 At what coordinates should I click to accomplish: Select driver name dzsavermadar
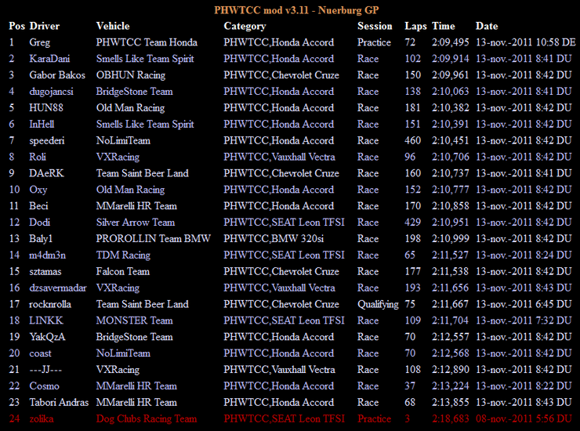tap(58, 288)
